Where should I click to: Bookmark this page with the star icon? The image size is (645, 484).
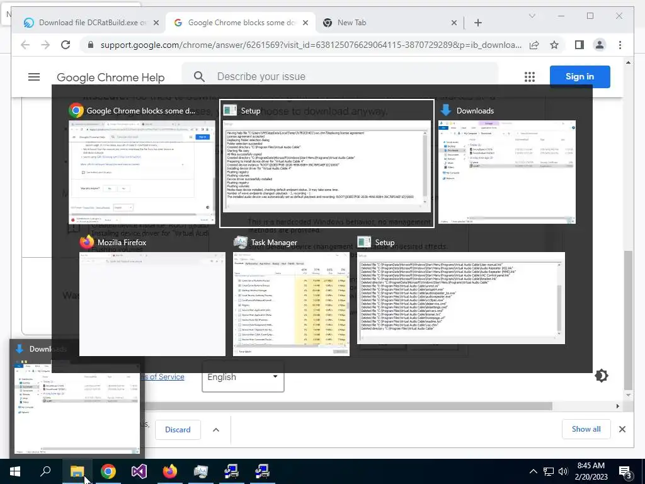click(554, 45)
